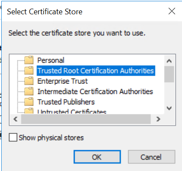This screenshot has width=182, height=171.
Task: Click the Enterprise Trust folder icon
Action: pos(29,81)
